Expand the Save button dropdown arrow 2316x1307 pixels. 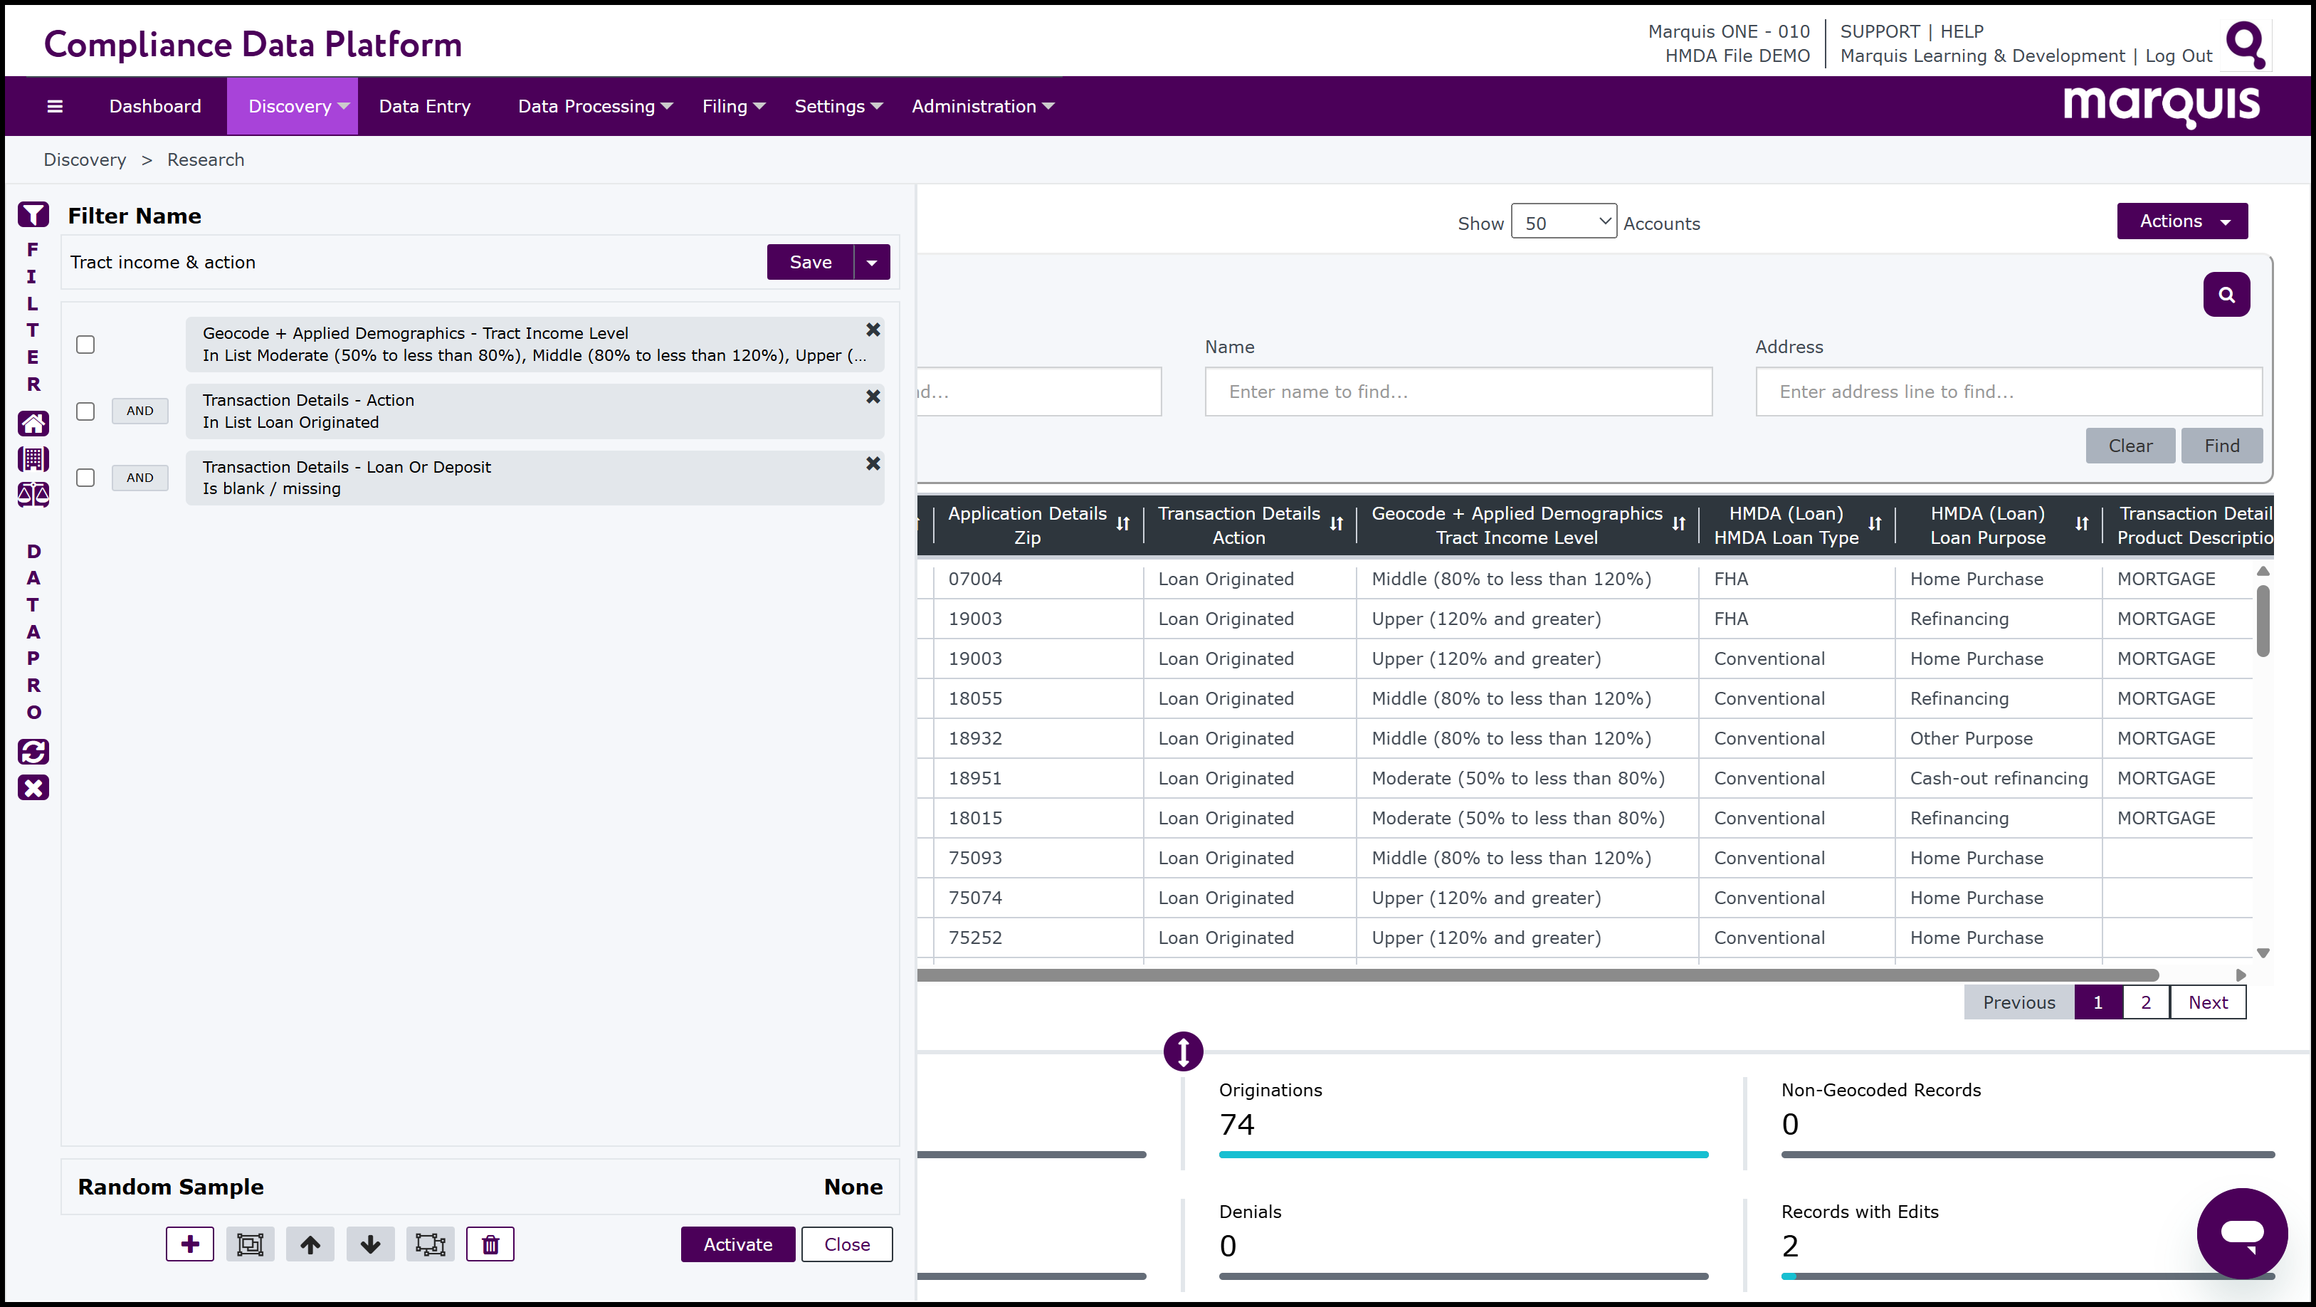click(x=871, y=263)
